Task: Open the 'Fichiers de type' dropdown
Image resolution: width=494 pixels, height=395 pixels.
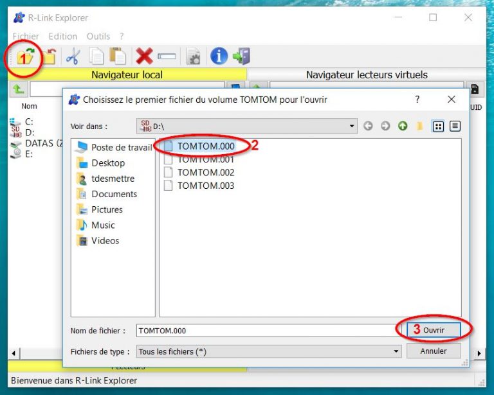Action: pyautogui.click(x=396, y=352)
